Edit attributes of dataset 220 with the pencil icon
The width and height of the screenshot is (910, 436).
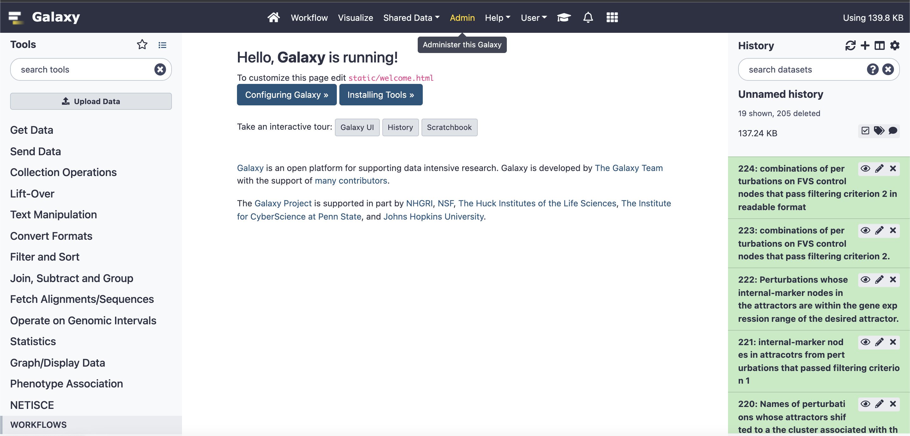(879, 404)
